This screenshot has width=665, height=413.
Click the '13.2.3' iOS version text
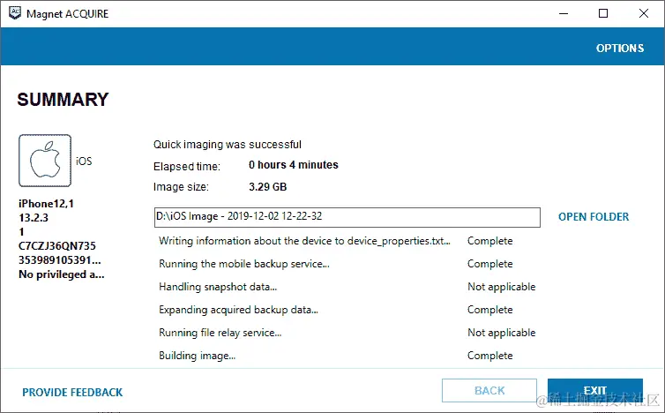pyautogui.click(x=34, y=218)
